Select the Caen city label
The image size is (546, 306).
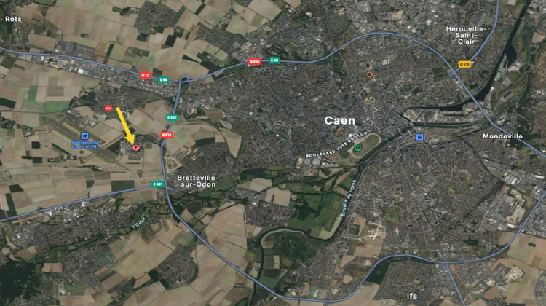[x=340, y=121]
